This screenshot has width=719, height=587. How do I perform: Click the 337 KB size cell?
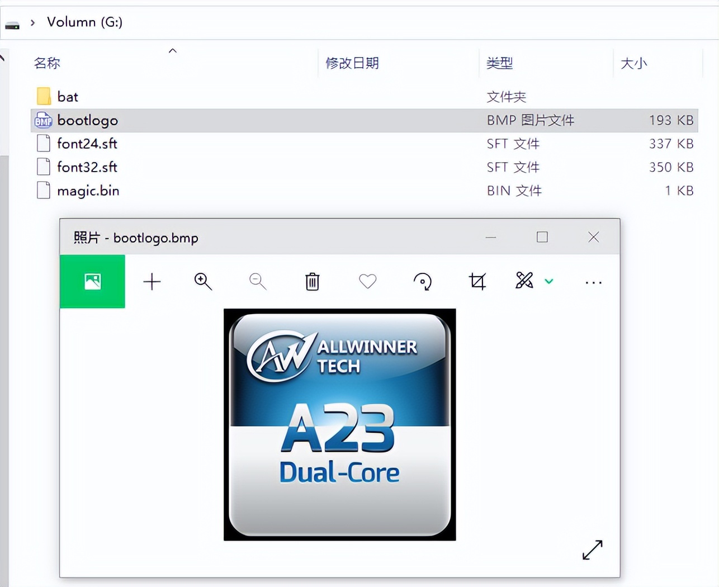pos(671,144)
